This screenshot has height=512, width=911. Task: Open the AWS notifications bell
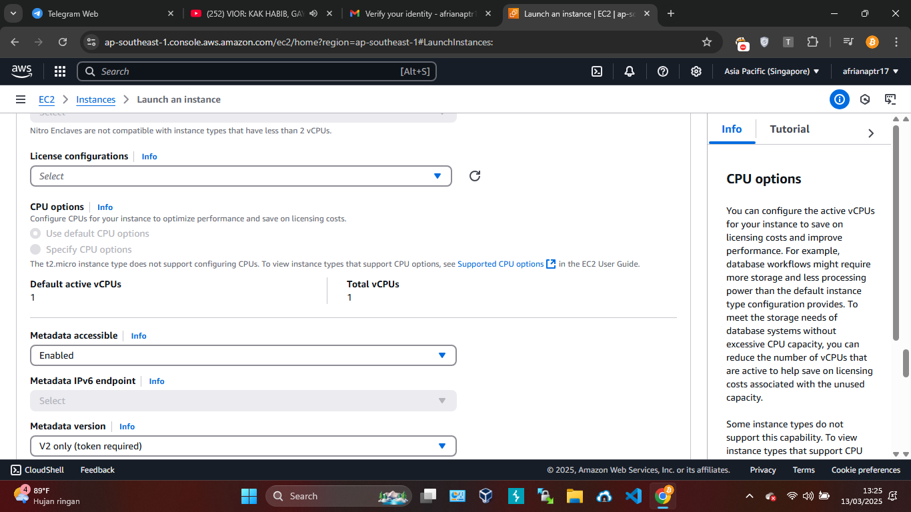coord(630,71)
